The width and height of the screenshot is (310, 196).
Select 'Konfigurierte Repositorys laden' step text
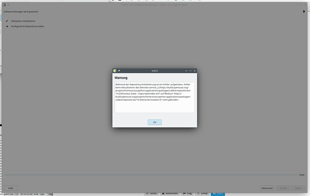point(27,27)
